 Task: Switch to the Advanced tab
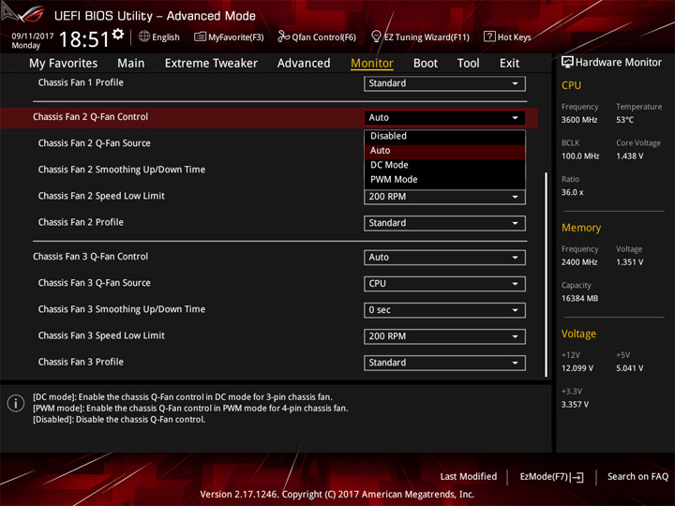(304, 64)
